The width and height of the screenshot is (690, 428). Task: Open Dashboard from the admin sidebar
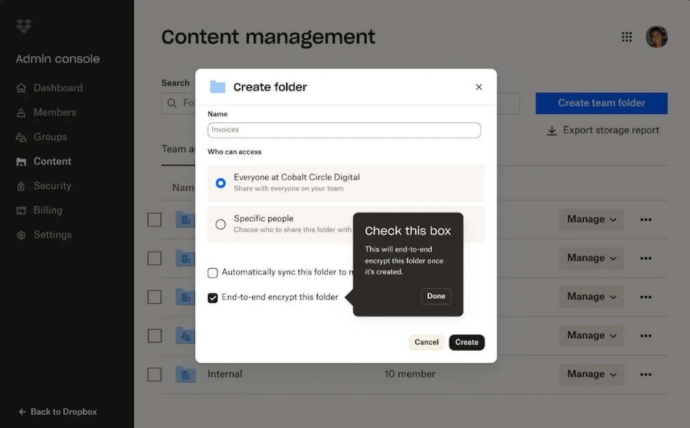[x=57, y=88]
